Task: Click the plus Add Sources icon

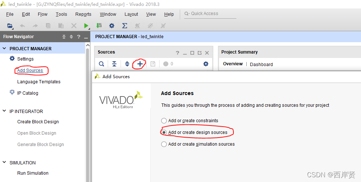Action: click(140, 64)
